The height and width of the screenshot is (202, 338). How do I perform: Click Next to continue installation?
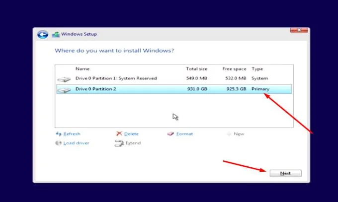point(286,173)
